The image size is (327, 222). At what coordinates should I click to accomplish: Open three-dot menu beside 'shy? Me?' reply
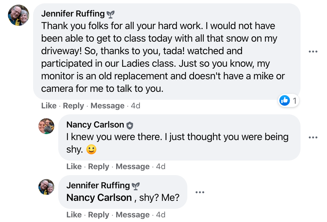tap(200, 192)
